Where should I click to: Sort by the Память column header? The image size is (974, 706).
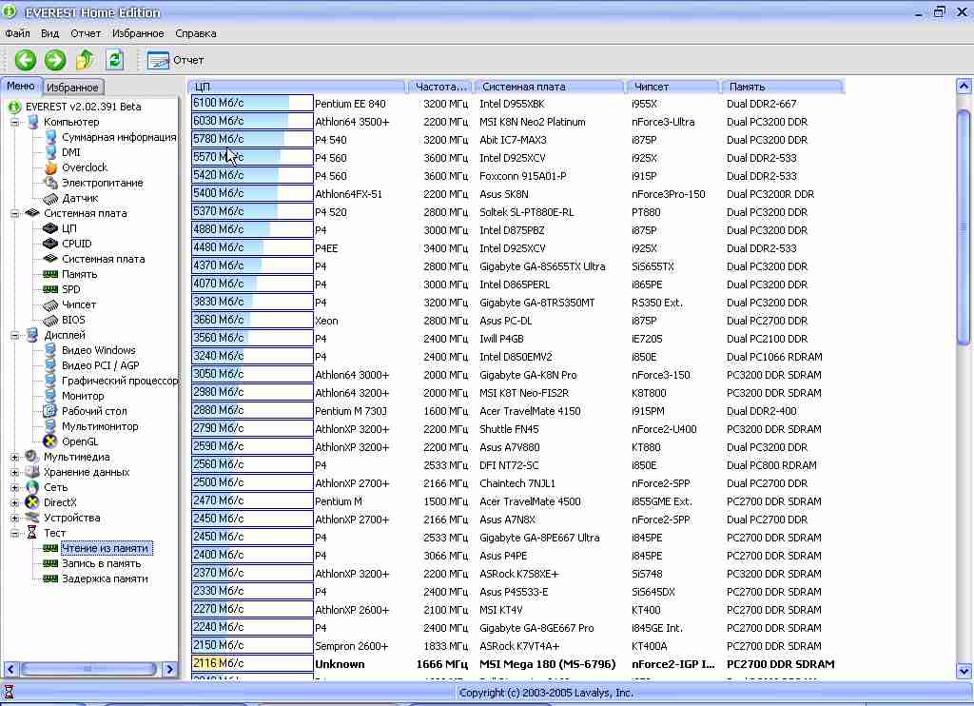pos(782,87)
